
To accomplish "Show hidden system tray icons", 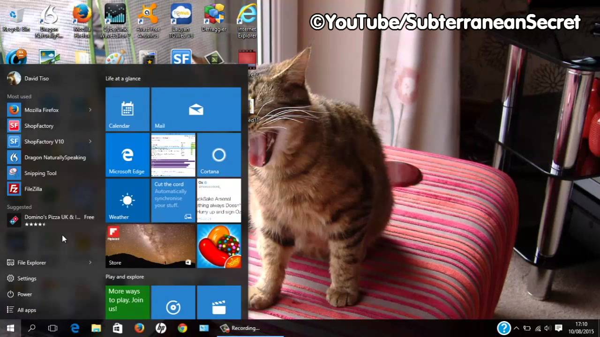I will tap(516, 328).
